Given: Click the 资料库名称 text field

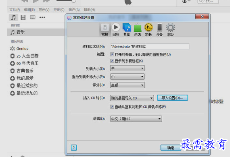Looking at the screenshot, I should click(150, 47).
